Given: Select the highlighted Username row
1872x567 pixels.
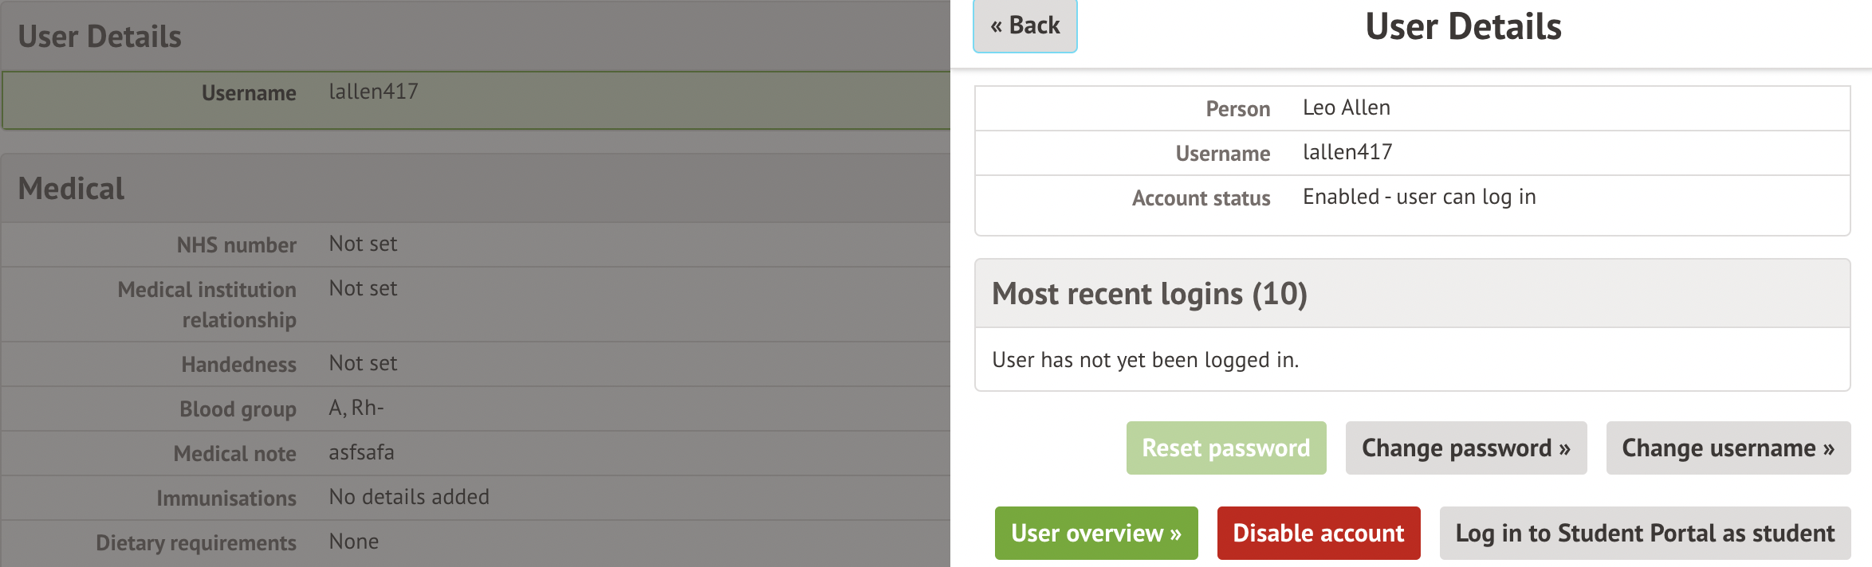Looking at the screenshot, I should coord(474,93).
